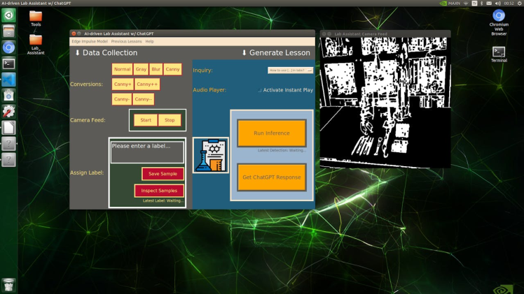Click the NVIDIA power mode tray icon
Screen dimensions: 524x294
pyautogui.click(x=443, y=3)
